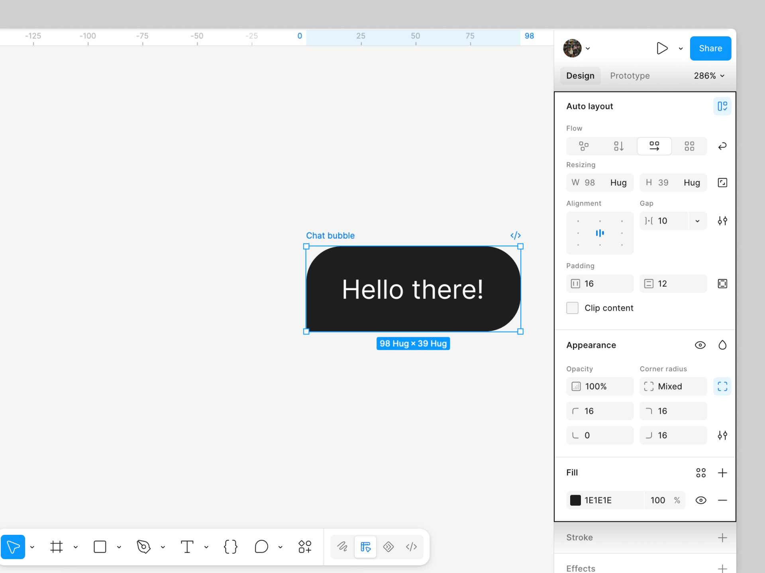Add a new fill with plus
Screen dimensions: 765x573
coord(722,473)
